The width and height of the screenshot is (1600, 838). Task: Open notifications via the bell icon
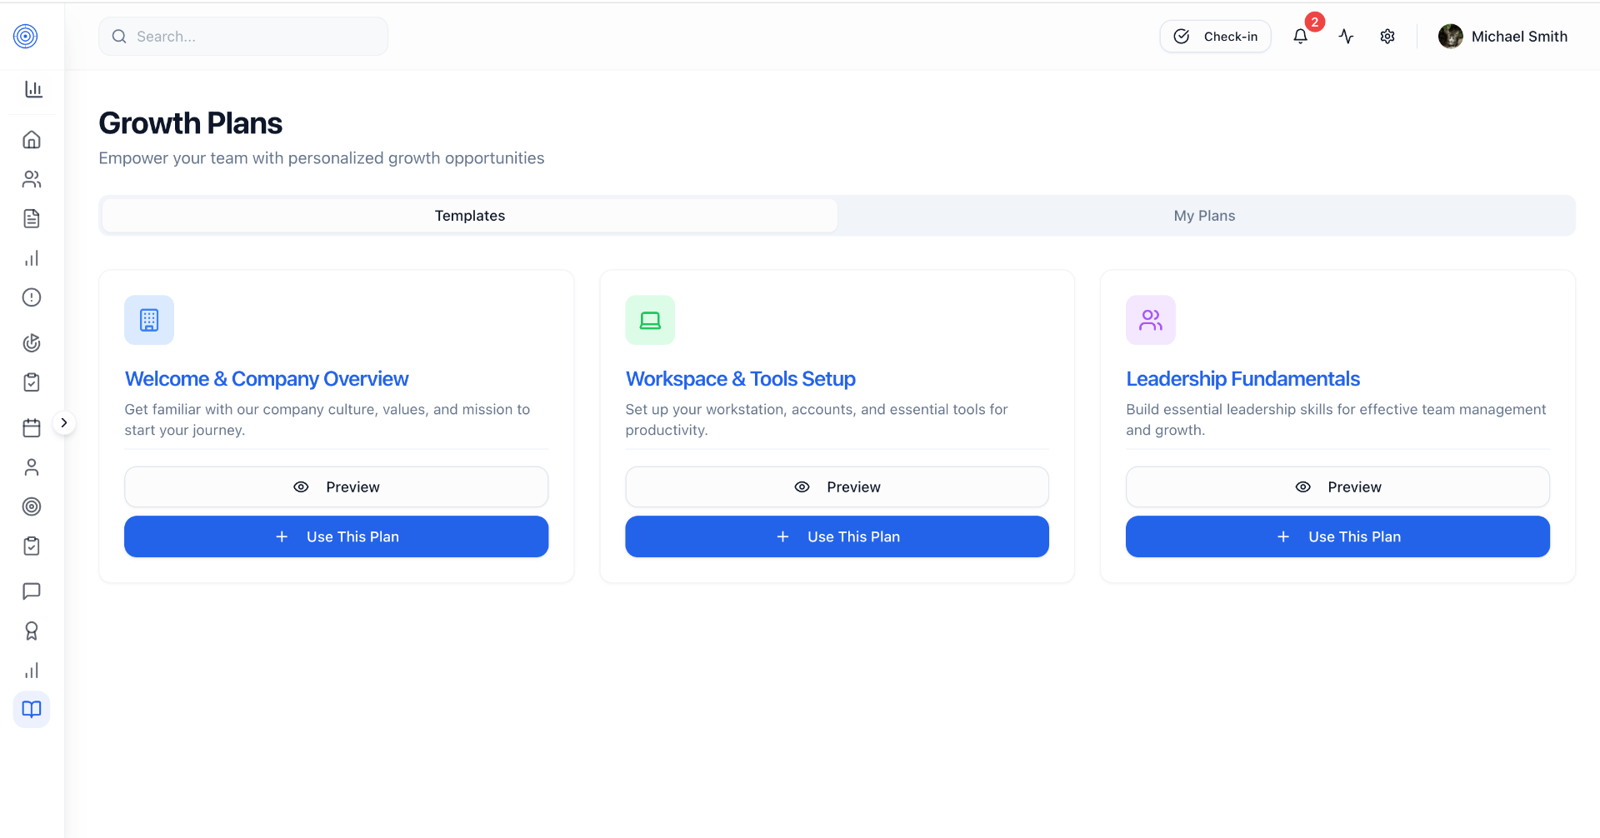pos(1300,36)
